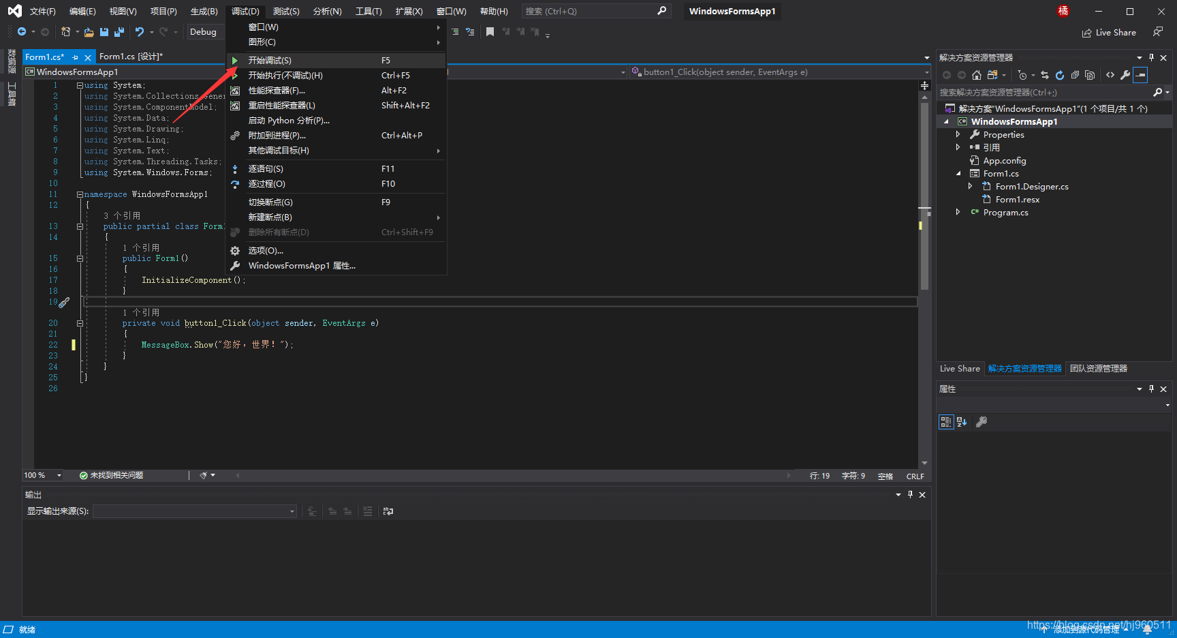
Task: Expand the Program.cs node
Action: click(958, 212)
